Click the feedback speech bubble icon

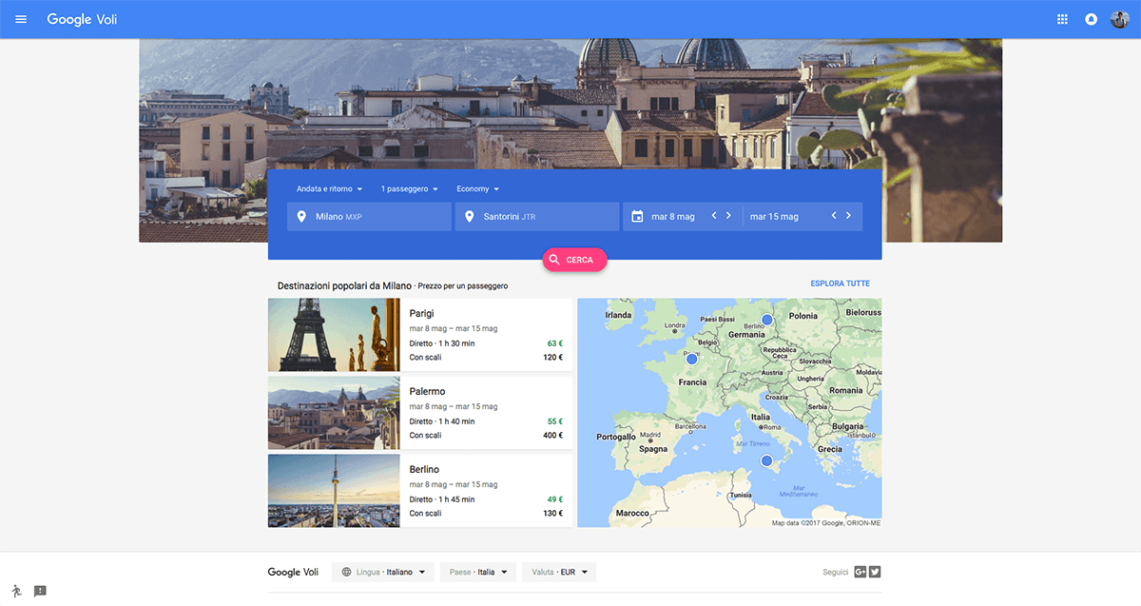[40, 592]
